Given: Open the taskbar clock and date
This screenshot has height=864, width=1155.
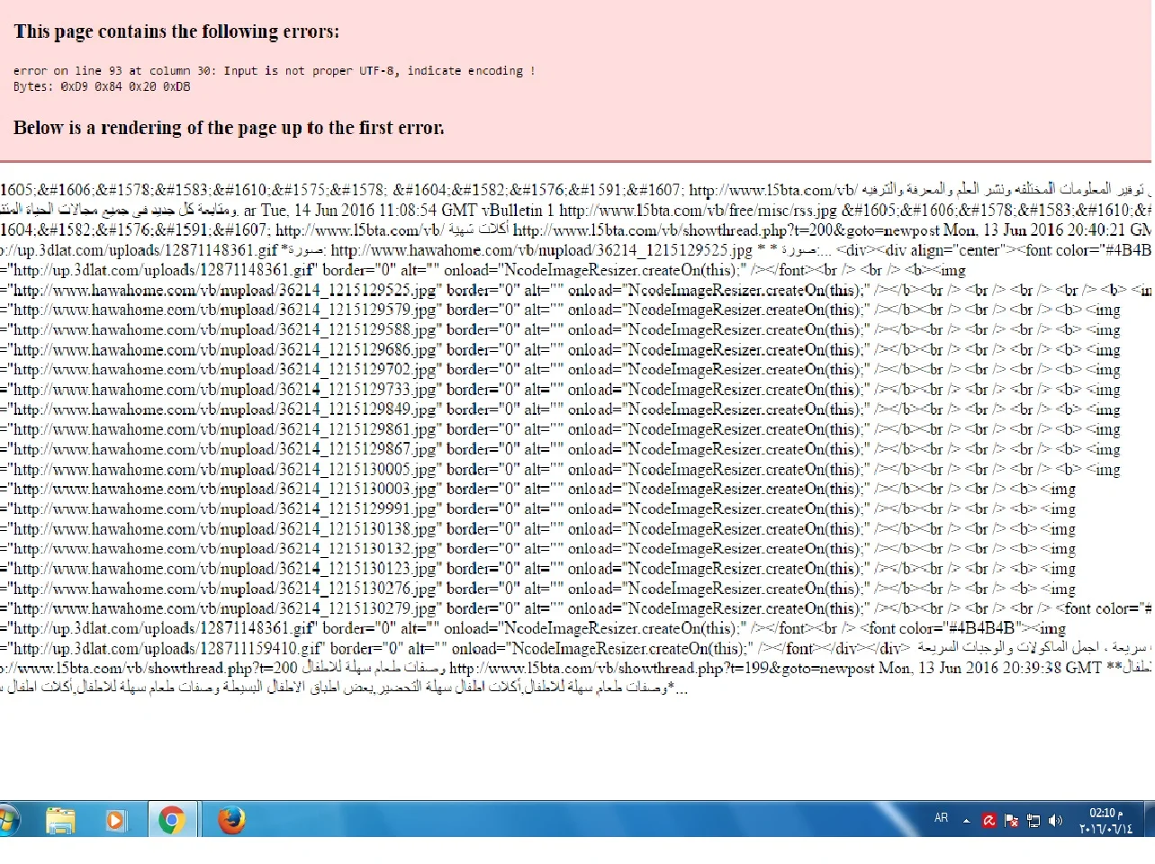Looking at the screenshot, I should tap(1105, 820).
